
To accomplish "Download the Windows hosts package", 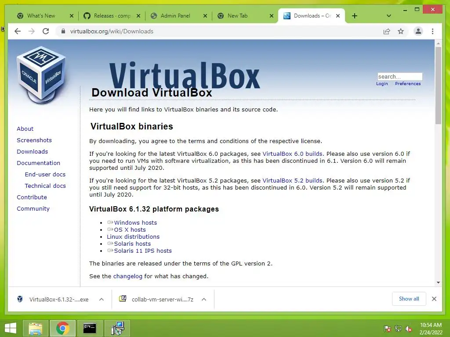I will [135, 222].
